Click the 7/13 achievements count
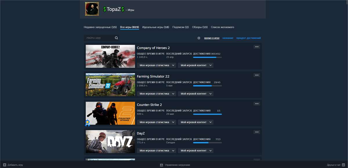This screenshot has width=348, height=168. pyautogui.click(x=218, y=139)
